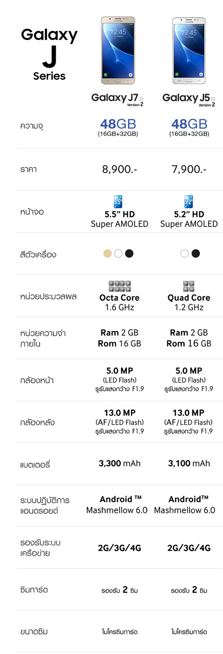Select the black color swatch for Galaxy J5
Image resolution: width=223 pixels, height=654 pixels.
(x=195, y=254)
